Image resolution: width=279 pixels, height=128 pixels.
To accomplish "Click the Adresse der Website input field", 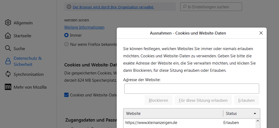I will coord(191,89).
